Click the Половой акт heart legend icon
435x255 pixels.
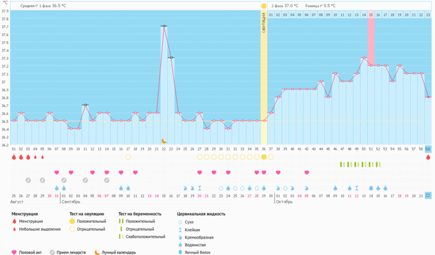tap(14, 252)
